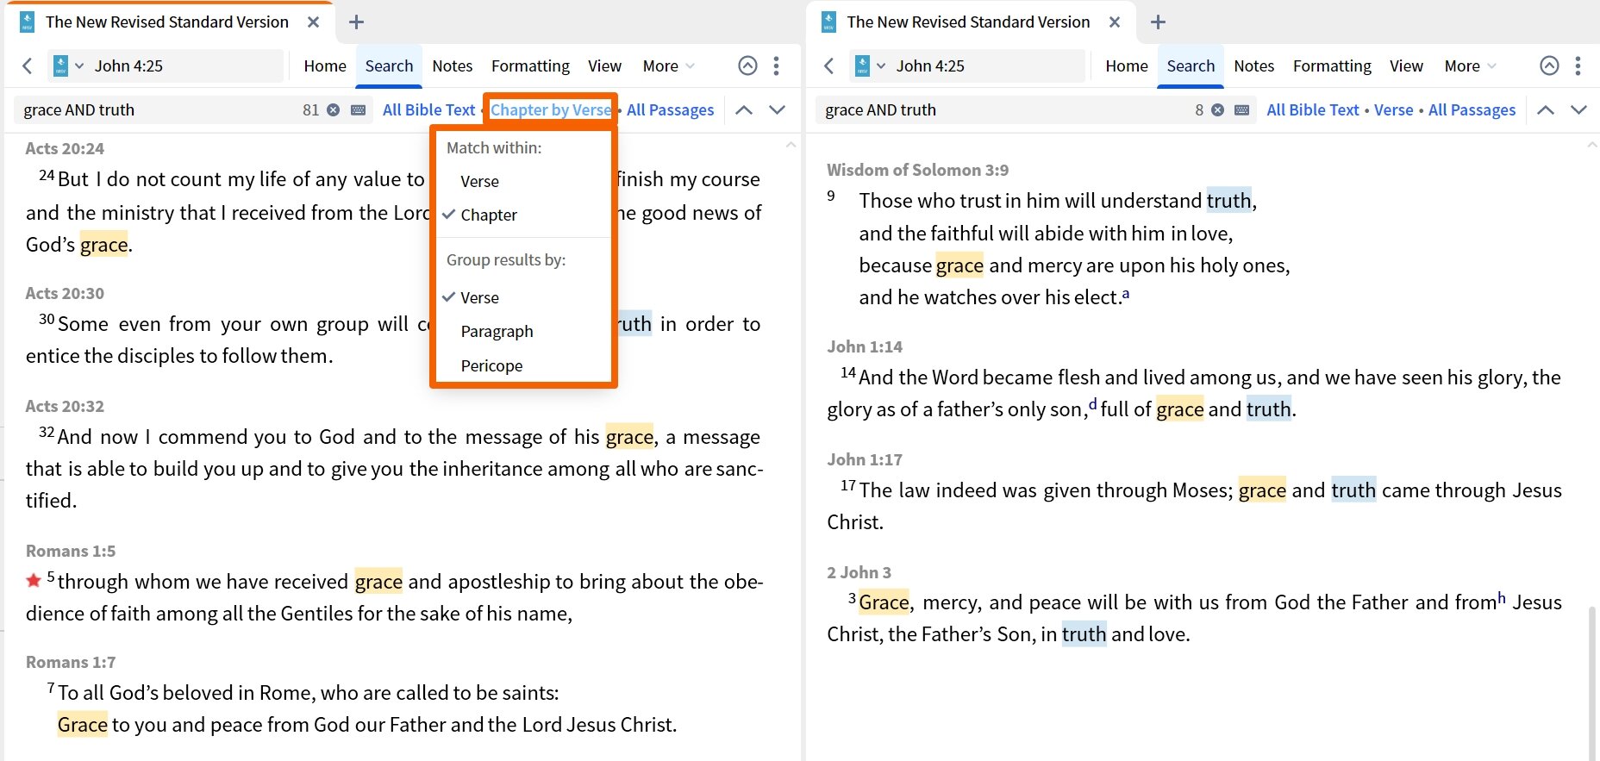The width and height of the screenshot is (1600, 761).
Task: Click the Bible resource icon beside right John 4:25
Action: click(x=862, y=65)
